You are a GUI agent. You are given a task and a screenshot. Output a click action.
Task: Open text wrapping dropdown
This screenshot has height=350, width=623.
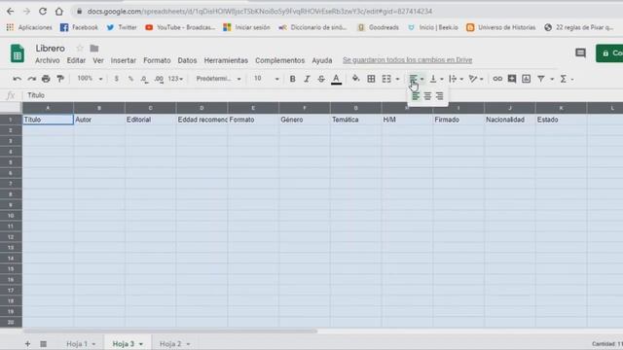[456, 79]
